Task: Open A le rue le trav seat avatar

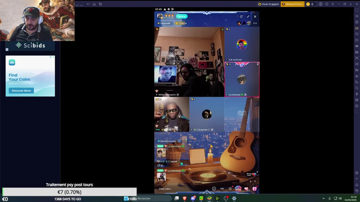Action: click(242, 44)
